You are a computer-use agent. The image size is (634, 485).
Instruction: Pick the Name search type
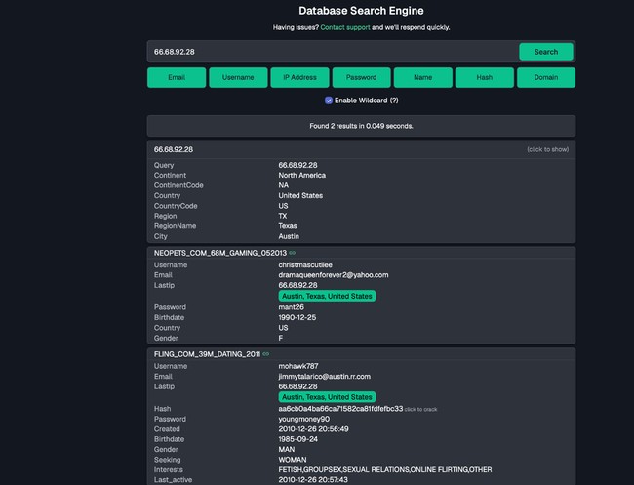(x=423, y=77)
